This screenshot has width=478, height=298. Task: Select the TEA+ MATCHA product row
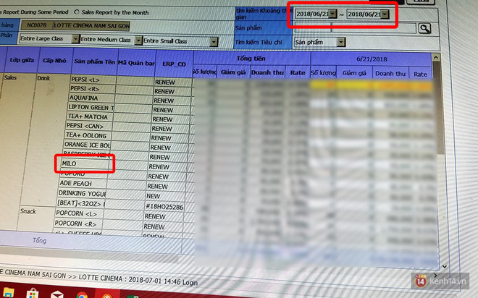89,116
